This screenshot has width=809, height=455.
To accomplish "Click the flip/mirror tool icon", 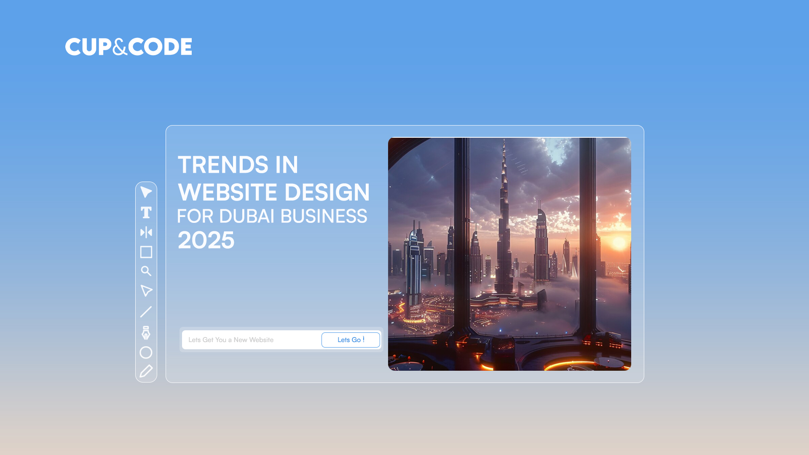I will (146, 232).
